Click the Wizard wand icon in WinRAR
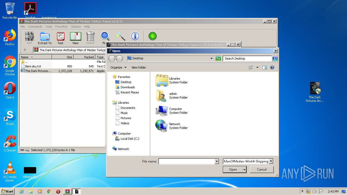Viewport: 347px width, 195px height. [x=120, y=36]
